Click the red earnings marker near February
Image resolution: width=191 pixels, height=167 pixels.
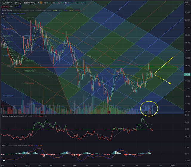click(x=42, y=112)
